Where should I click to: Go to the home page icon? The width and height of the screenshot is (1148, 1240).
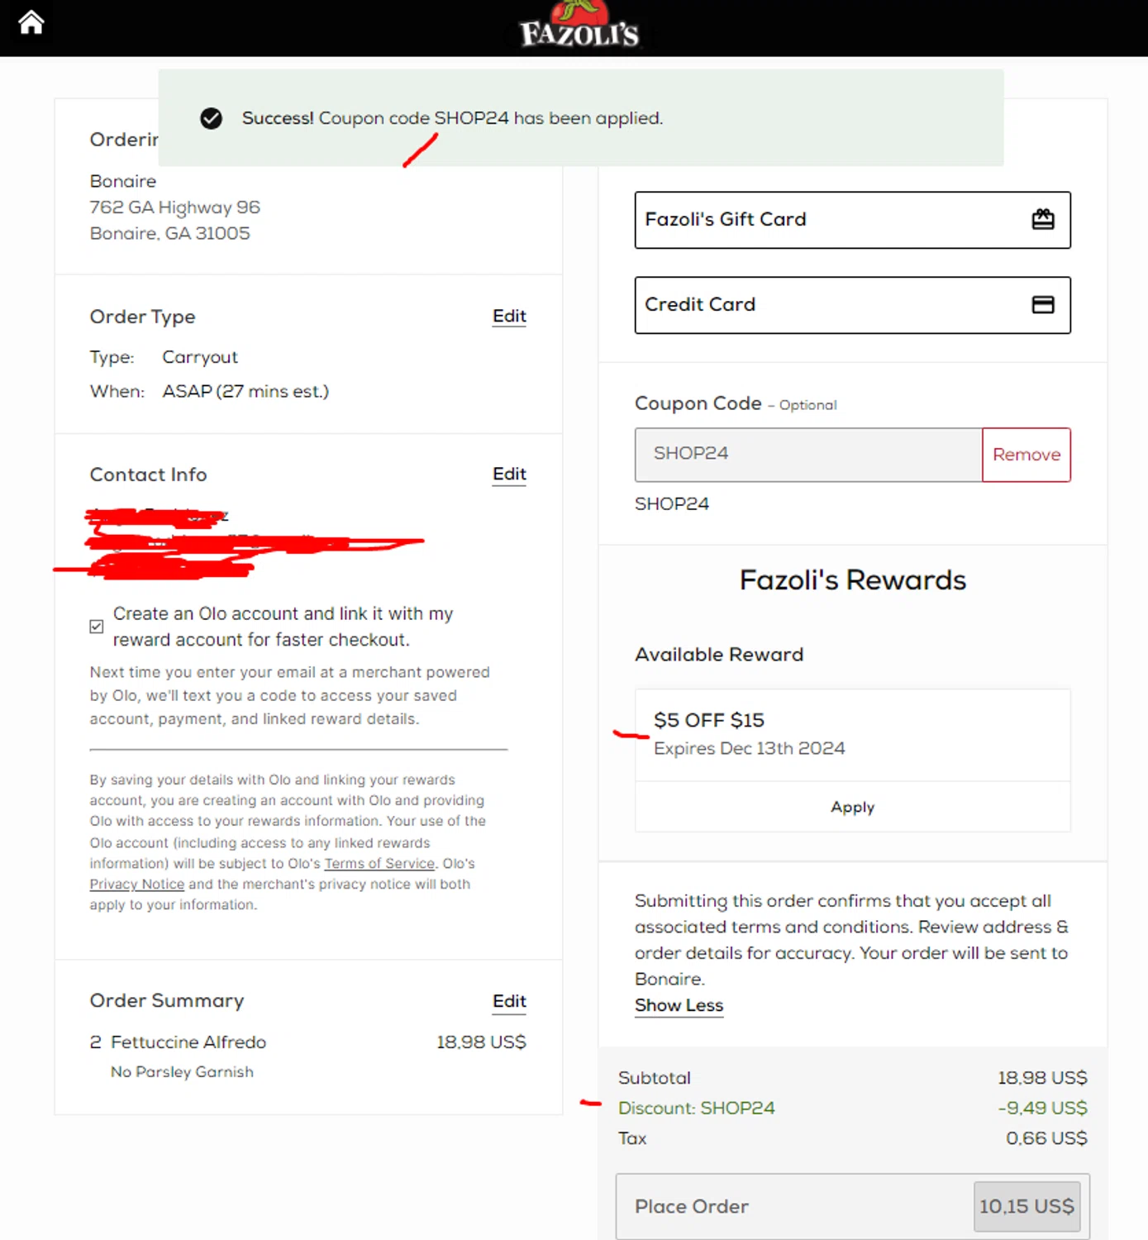[x=31, y=22]
